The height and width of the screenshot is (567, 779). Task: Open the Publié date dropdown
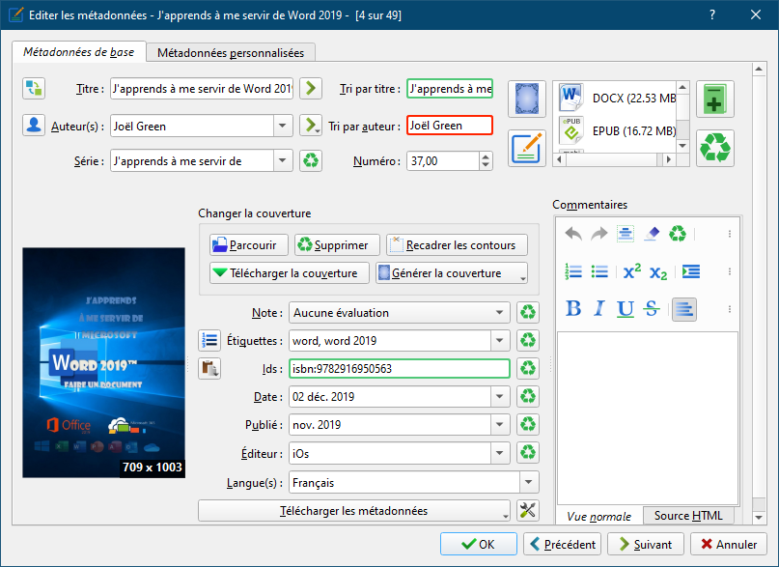[500, 424]
